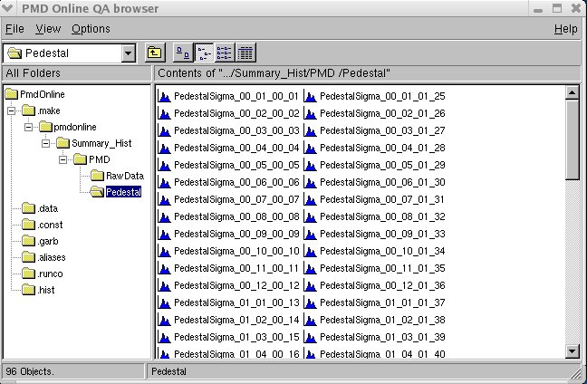
Task: Switch to small icons view
Action: pos(204,53)
